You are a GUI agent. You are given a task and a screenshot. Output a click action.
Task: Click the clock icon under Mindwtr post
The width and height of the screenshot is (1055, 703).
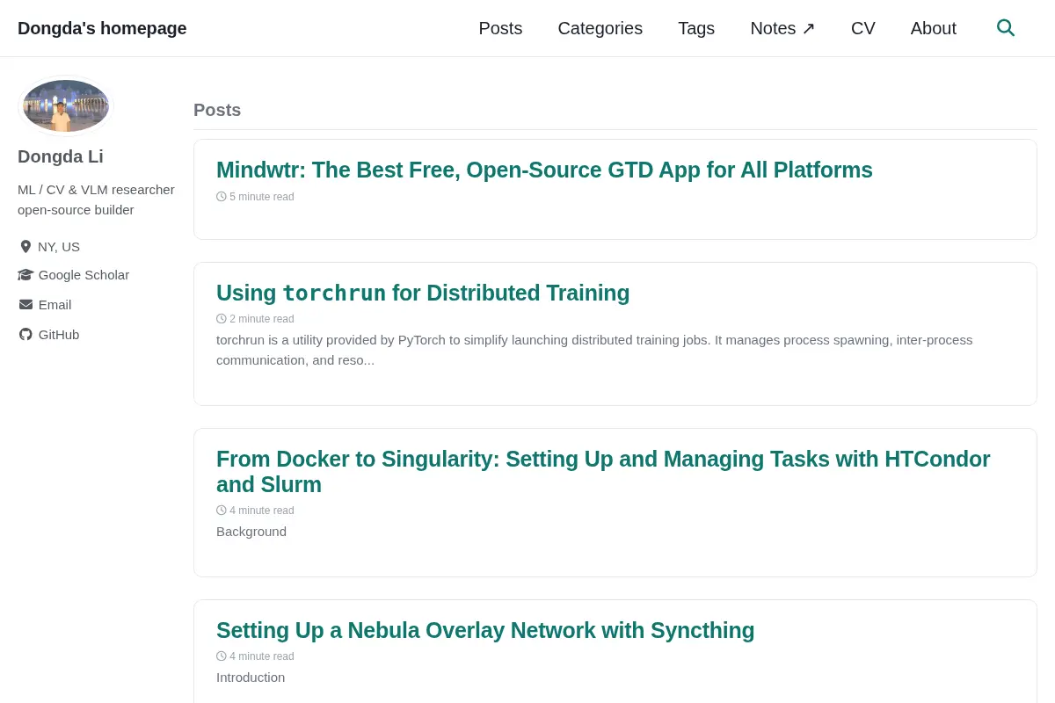pyautogui.click(x=222, y=197)
